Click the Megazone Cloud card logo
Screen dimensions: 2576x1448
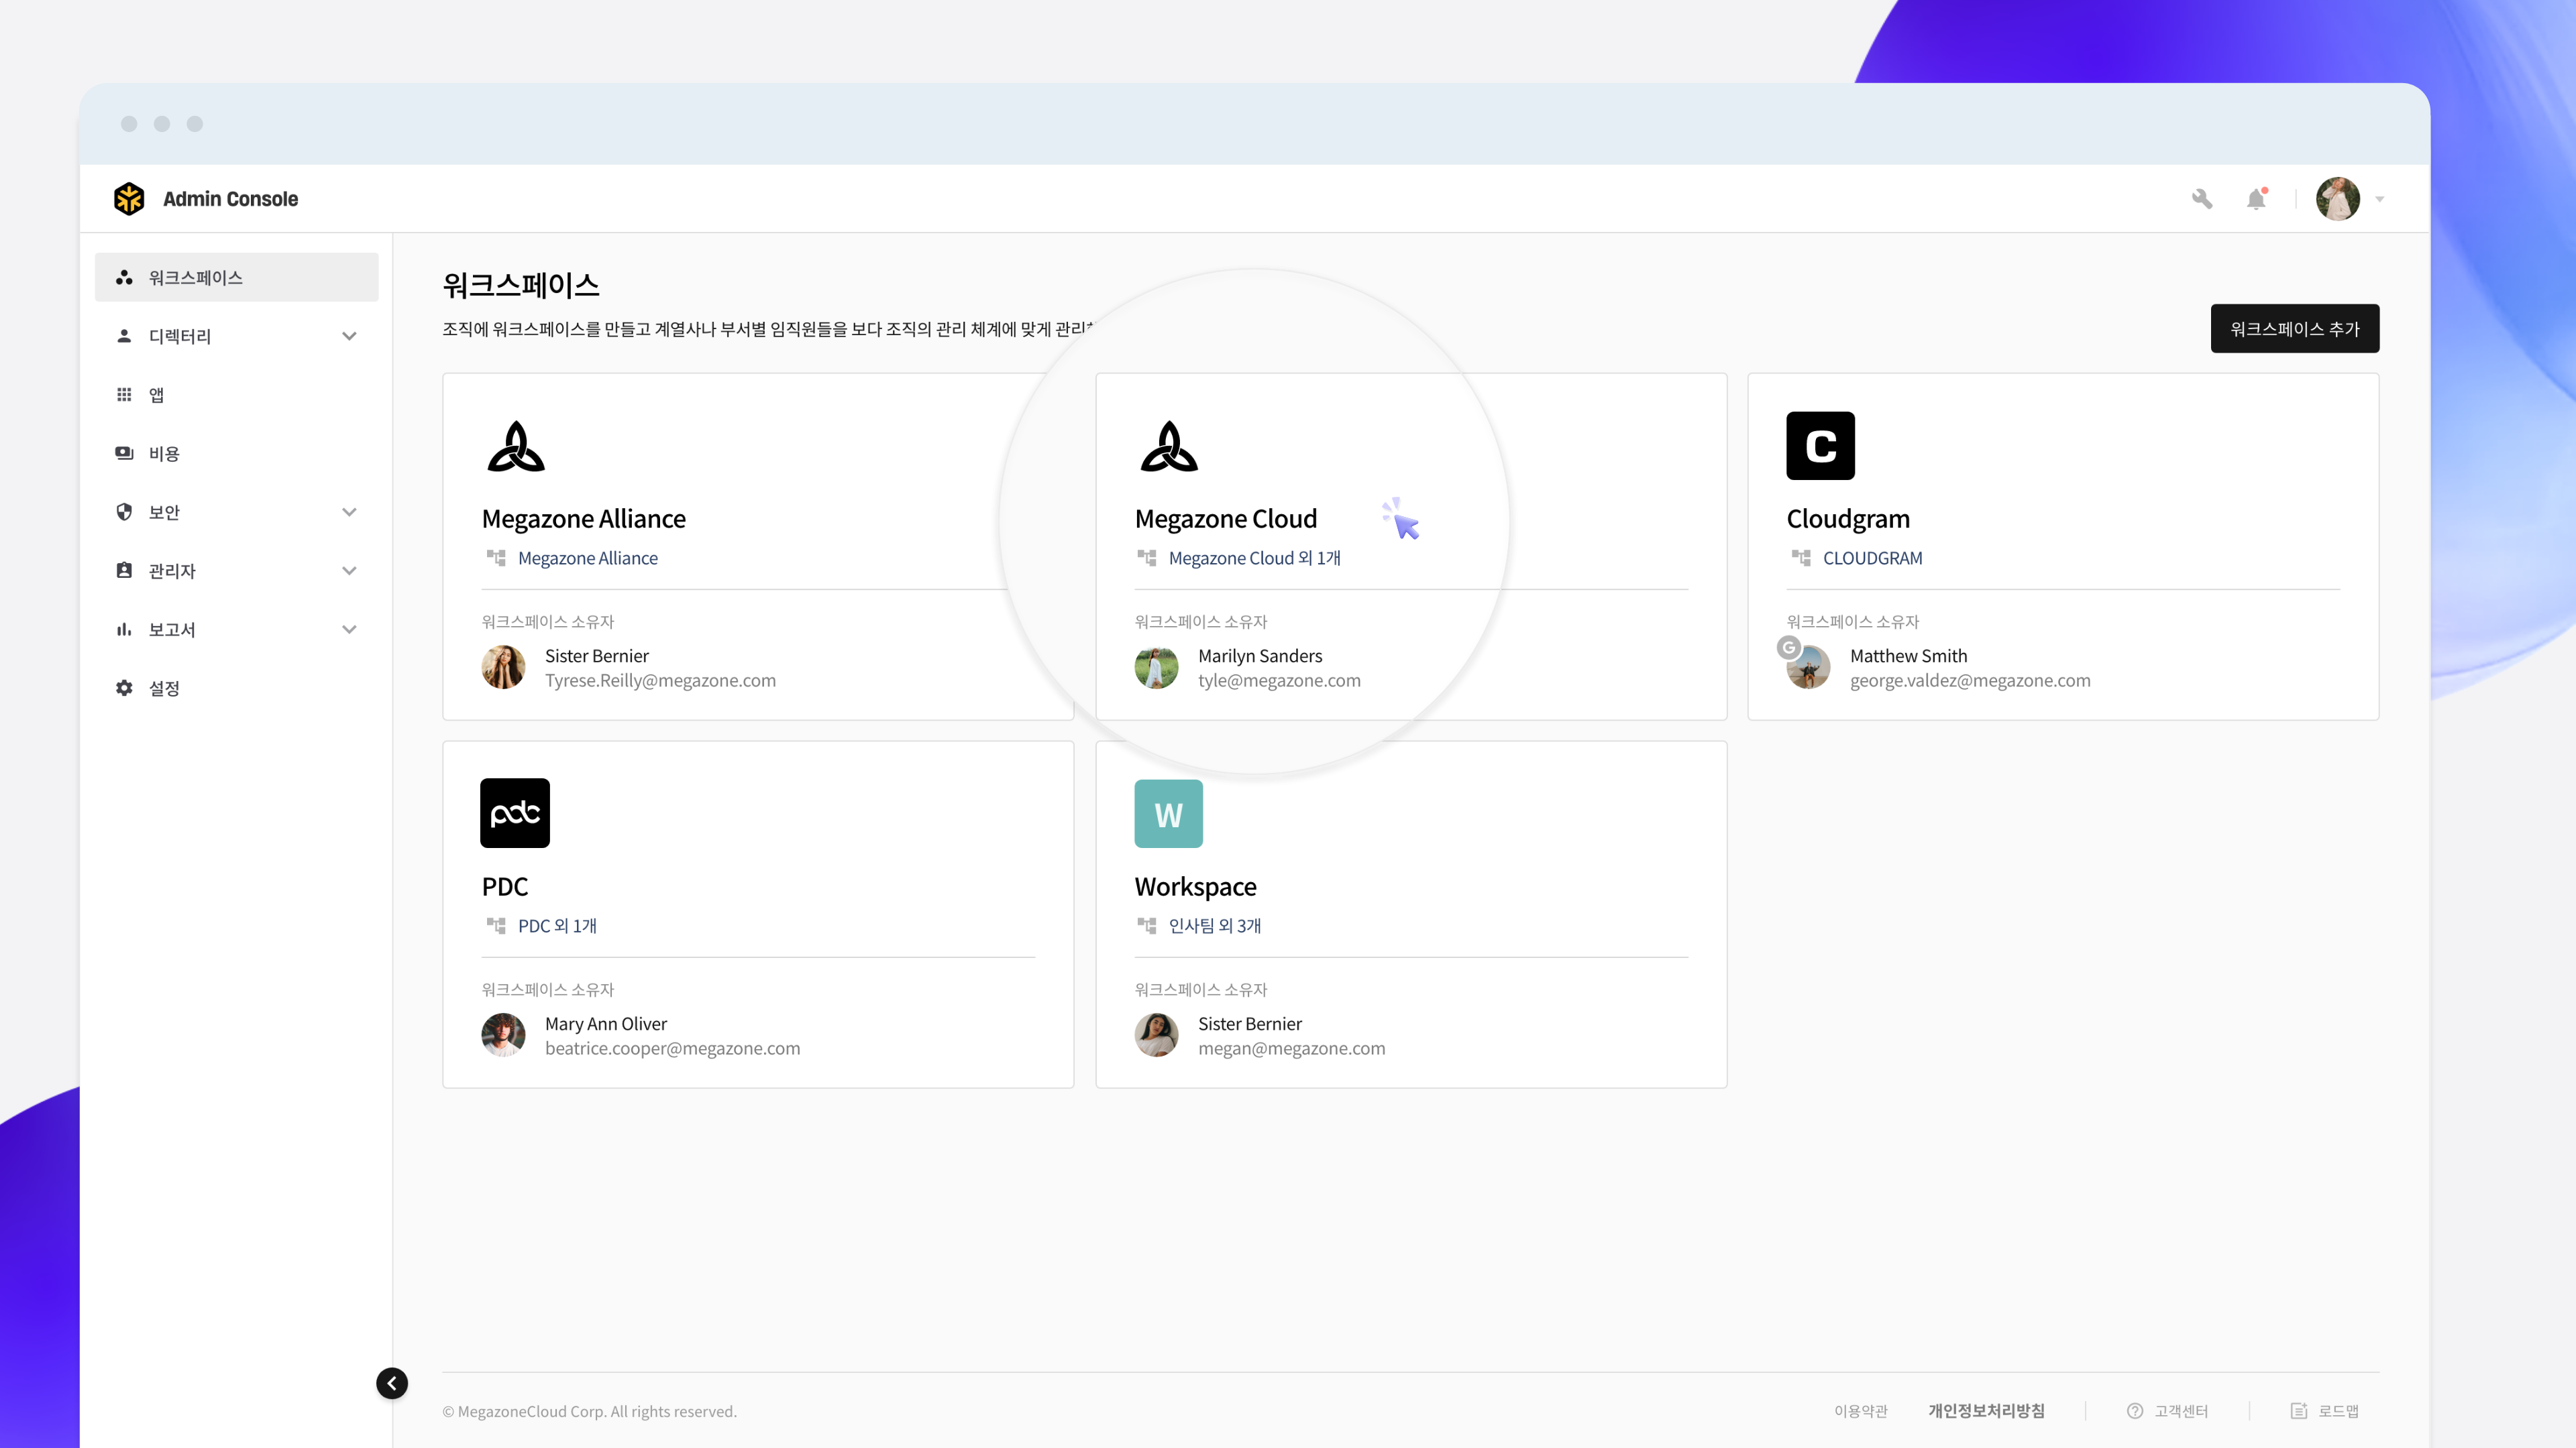(x=1169, y=446)
